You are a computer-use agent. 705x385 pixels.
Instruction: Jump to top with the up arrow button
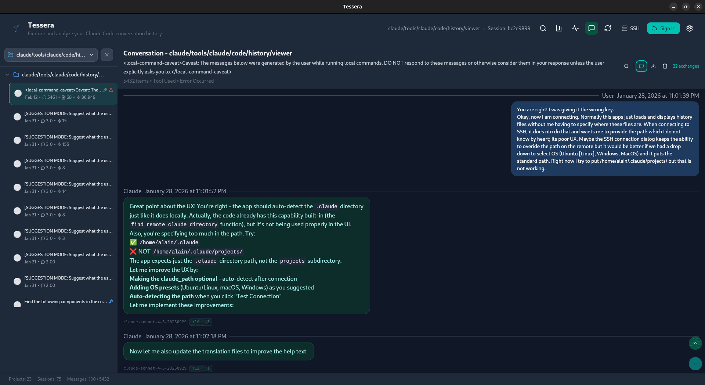pos(695,343)
